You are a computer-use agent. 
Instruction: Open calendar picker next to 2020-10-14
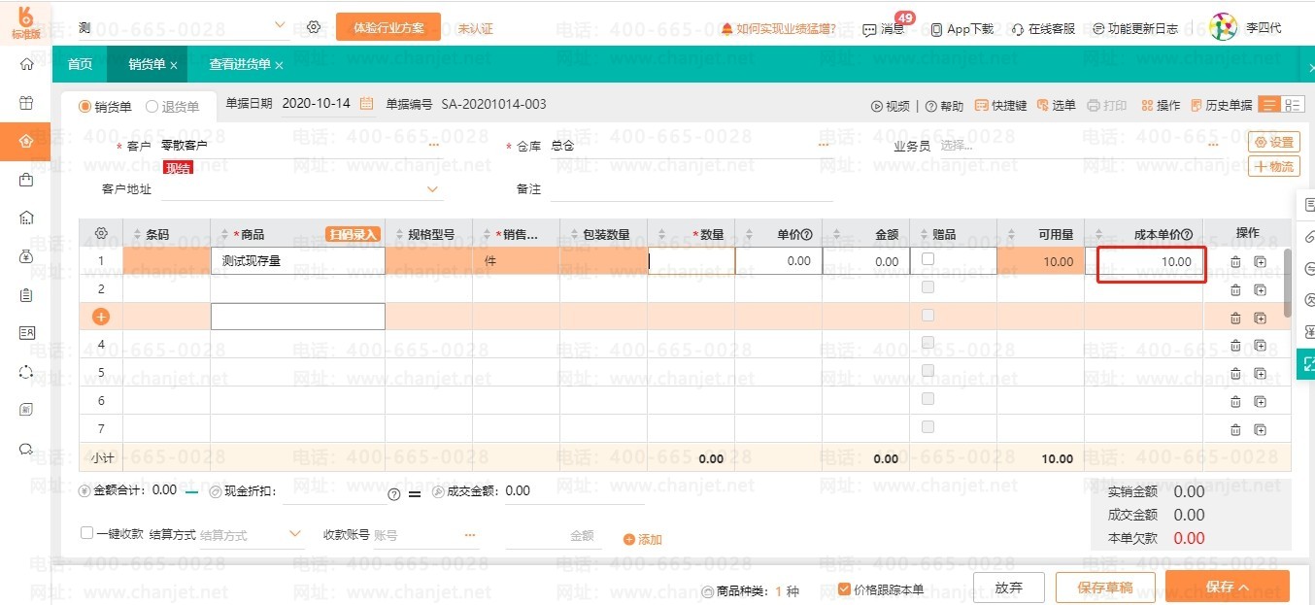[366, 104]
